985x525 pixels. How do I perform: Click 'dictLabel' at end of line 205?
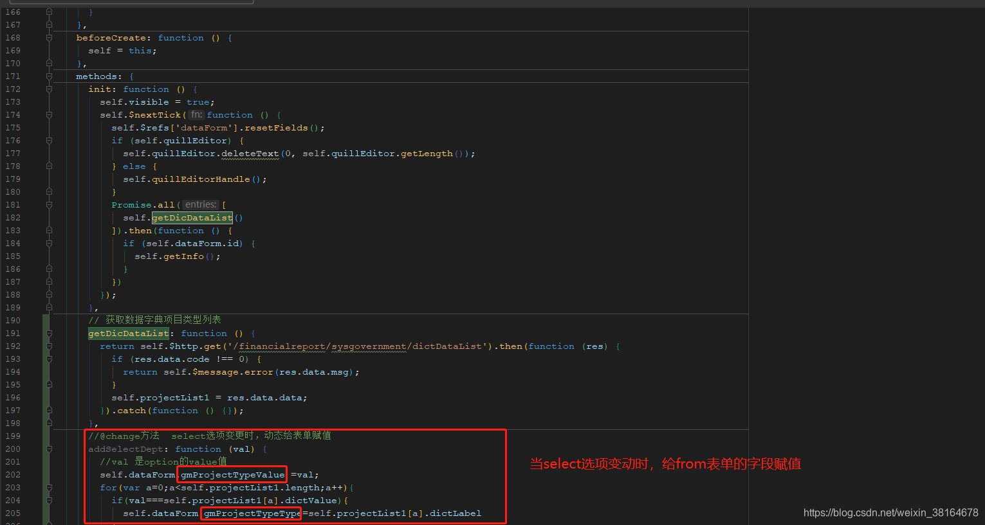[x=456, y=513]
